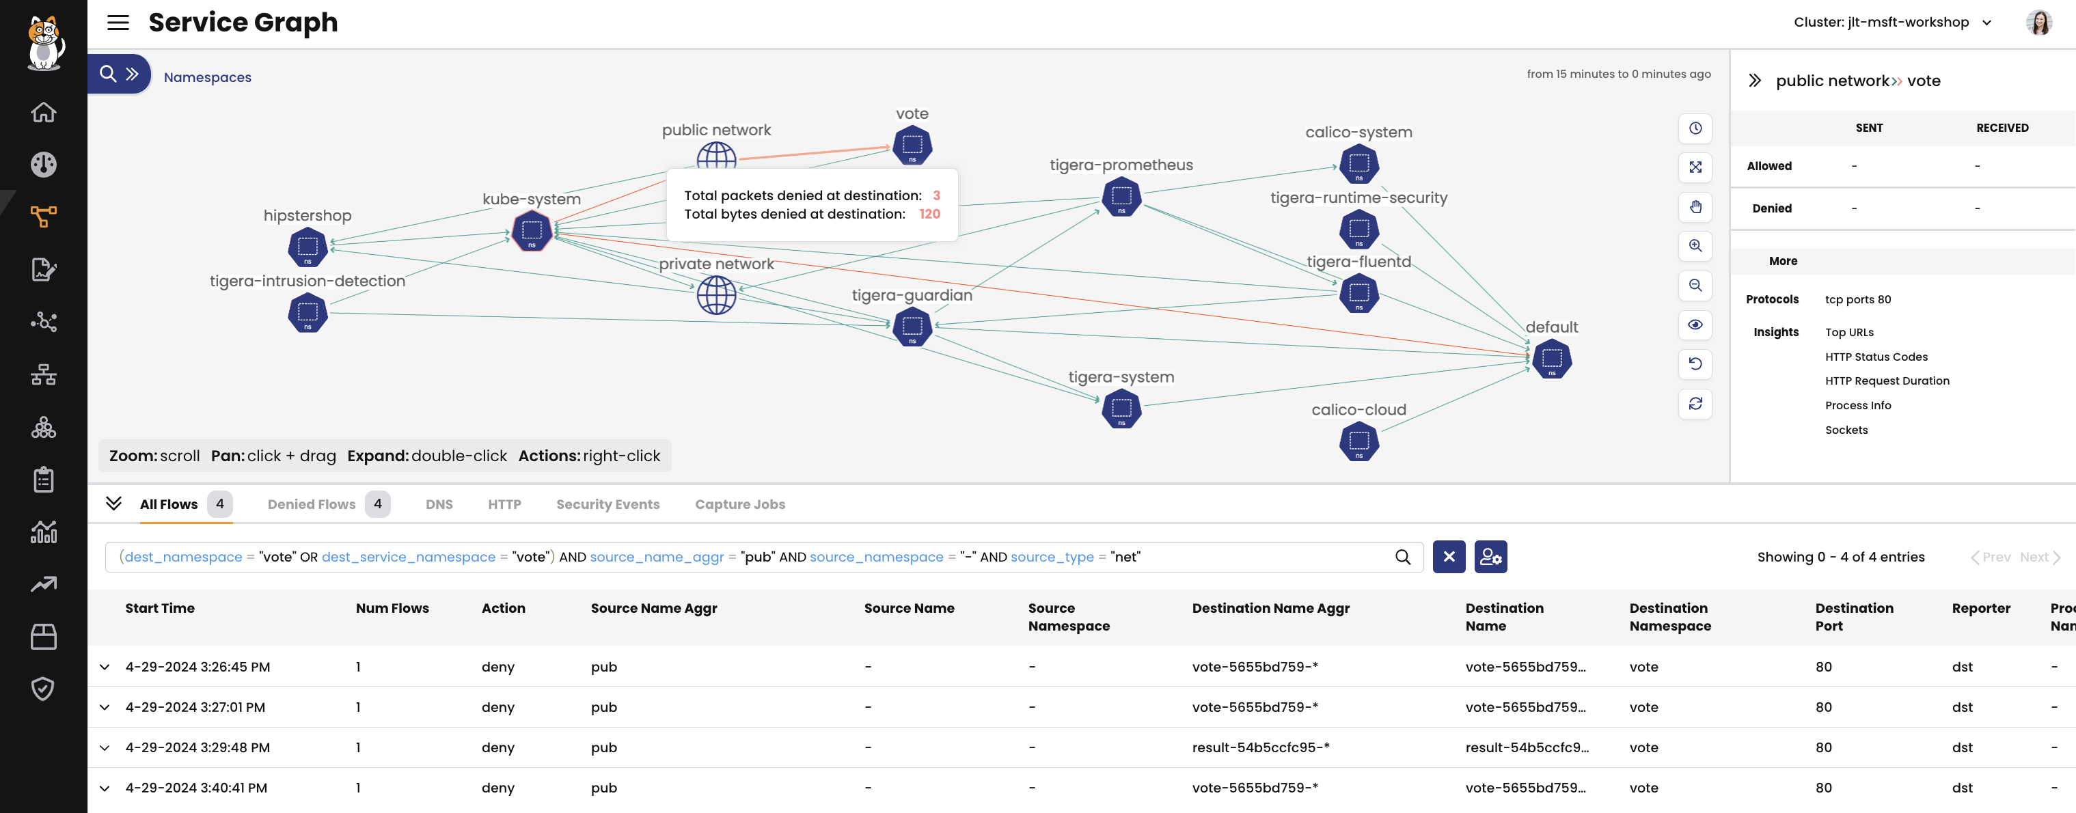Expand the first flow row from 3:26:45 PM

tap(105, 667)
